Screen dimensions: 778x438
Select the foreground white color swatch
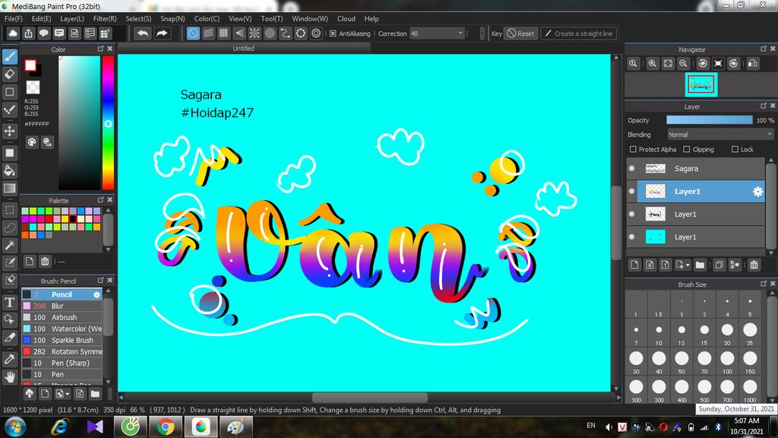[30, 65]
